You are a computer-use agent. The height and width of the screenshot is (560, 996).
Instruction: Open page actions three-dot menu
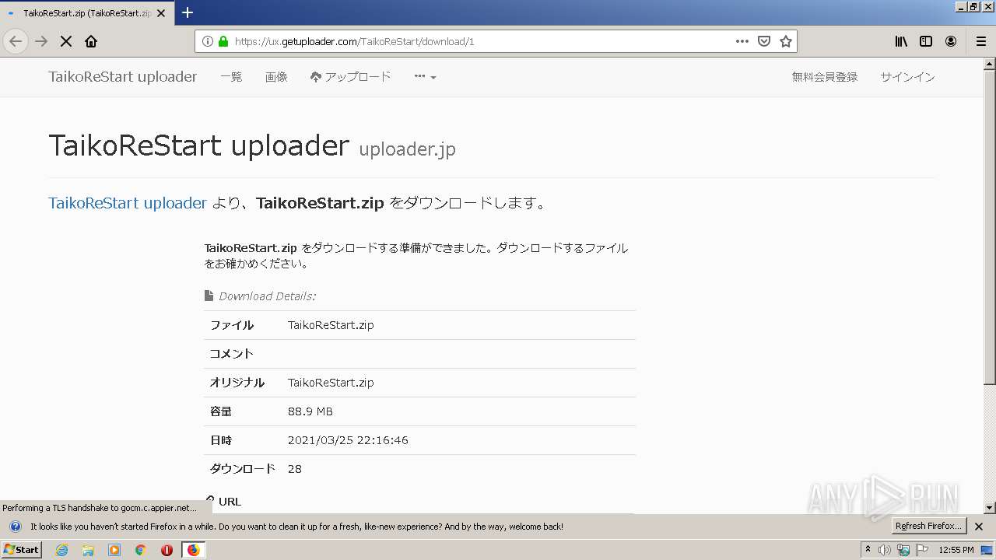[742, 41]
